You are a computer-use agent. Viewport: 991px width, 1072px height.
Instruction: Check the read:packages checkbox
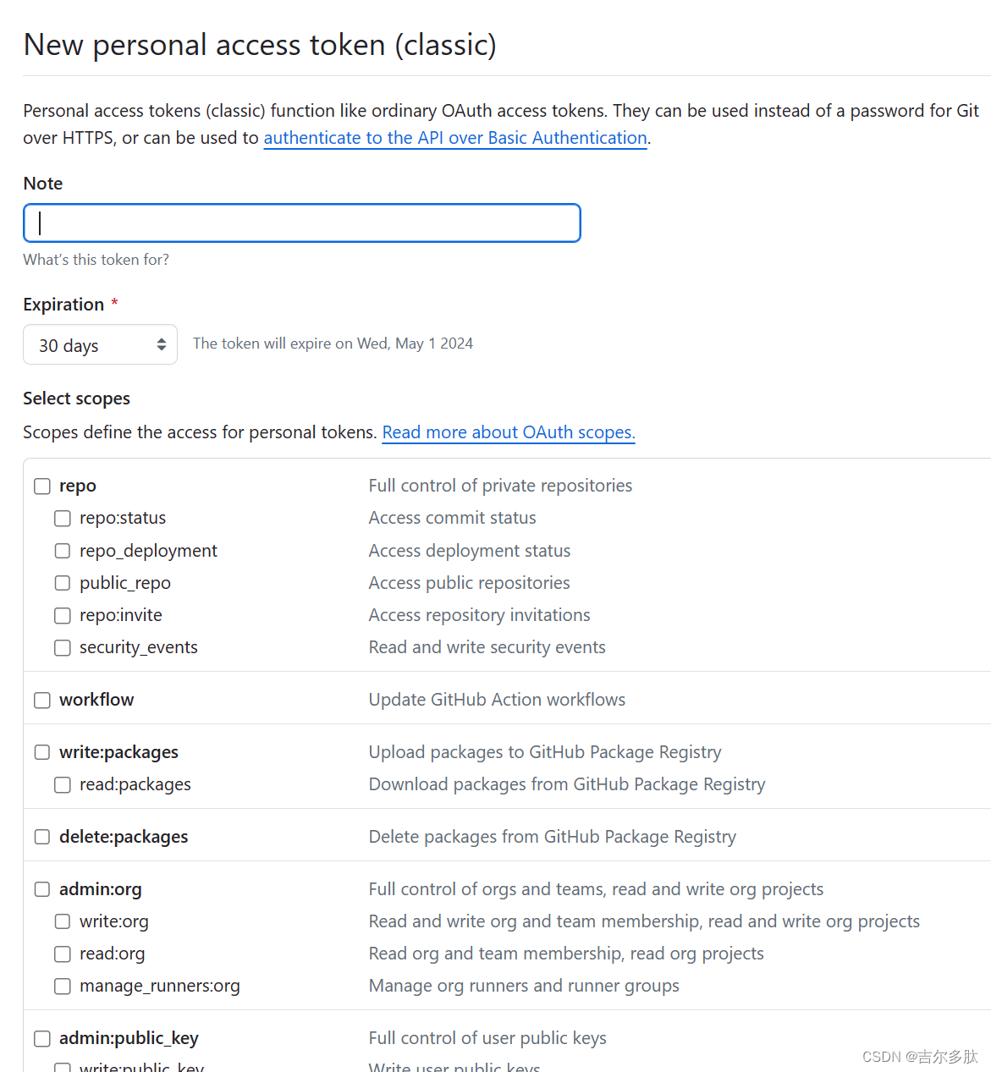(x=62, y=784)
